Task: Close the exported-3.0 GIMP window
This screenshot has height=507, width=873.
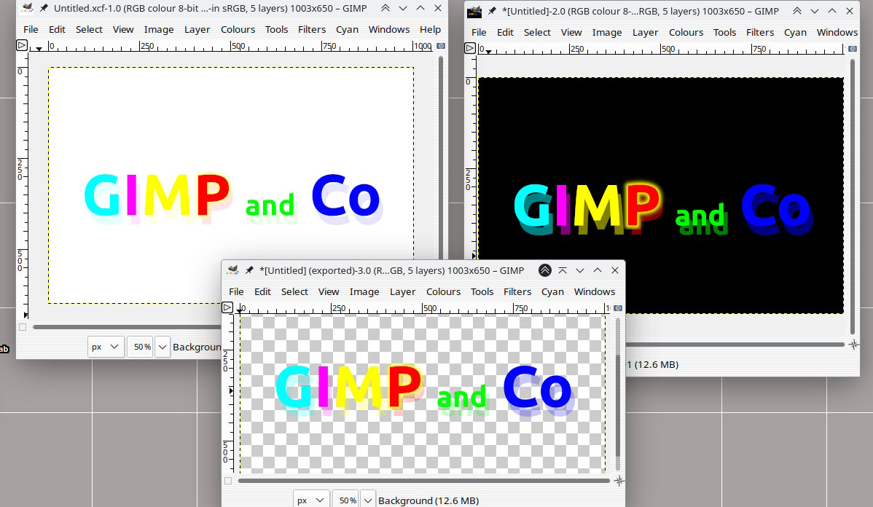Action: tap(614, 270)
